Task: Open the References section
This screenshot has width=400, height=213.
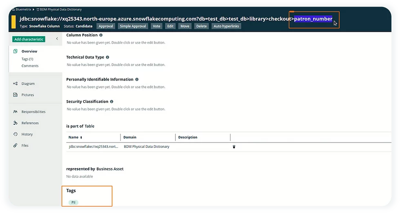Action: click(30, 123)
